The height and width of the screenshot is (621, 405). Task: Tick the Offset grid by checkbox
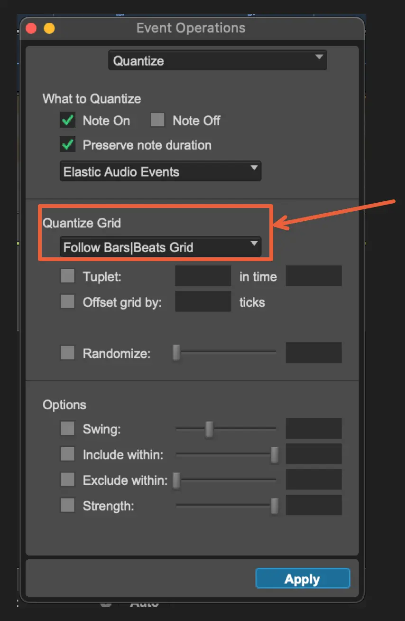(67, 302)
